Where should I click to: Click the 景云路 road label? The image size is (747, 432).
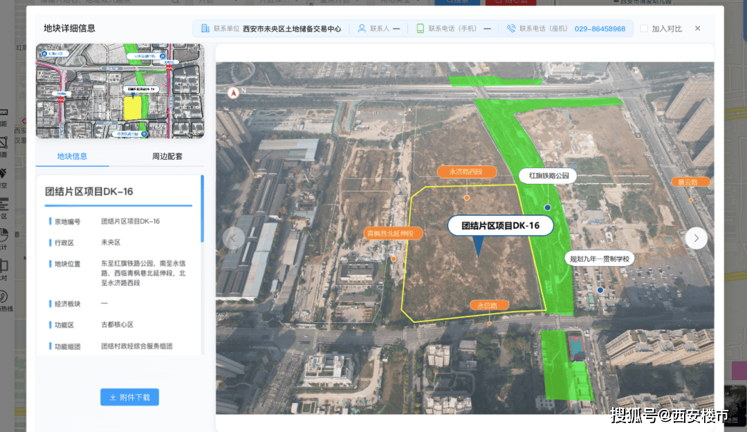690,182
